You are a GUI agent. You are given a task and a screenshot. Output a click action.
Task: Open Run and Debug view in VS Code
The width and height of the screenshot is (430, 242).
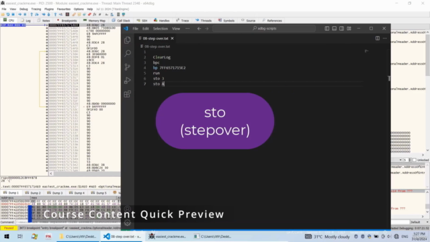(x=127, y=81)
